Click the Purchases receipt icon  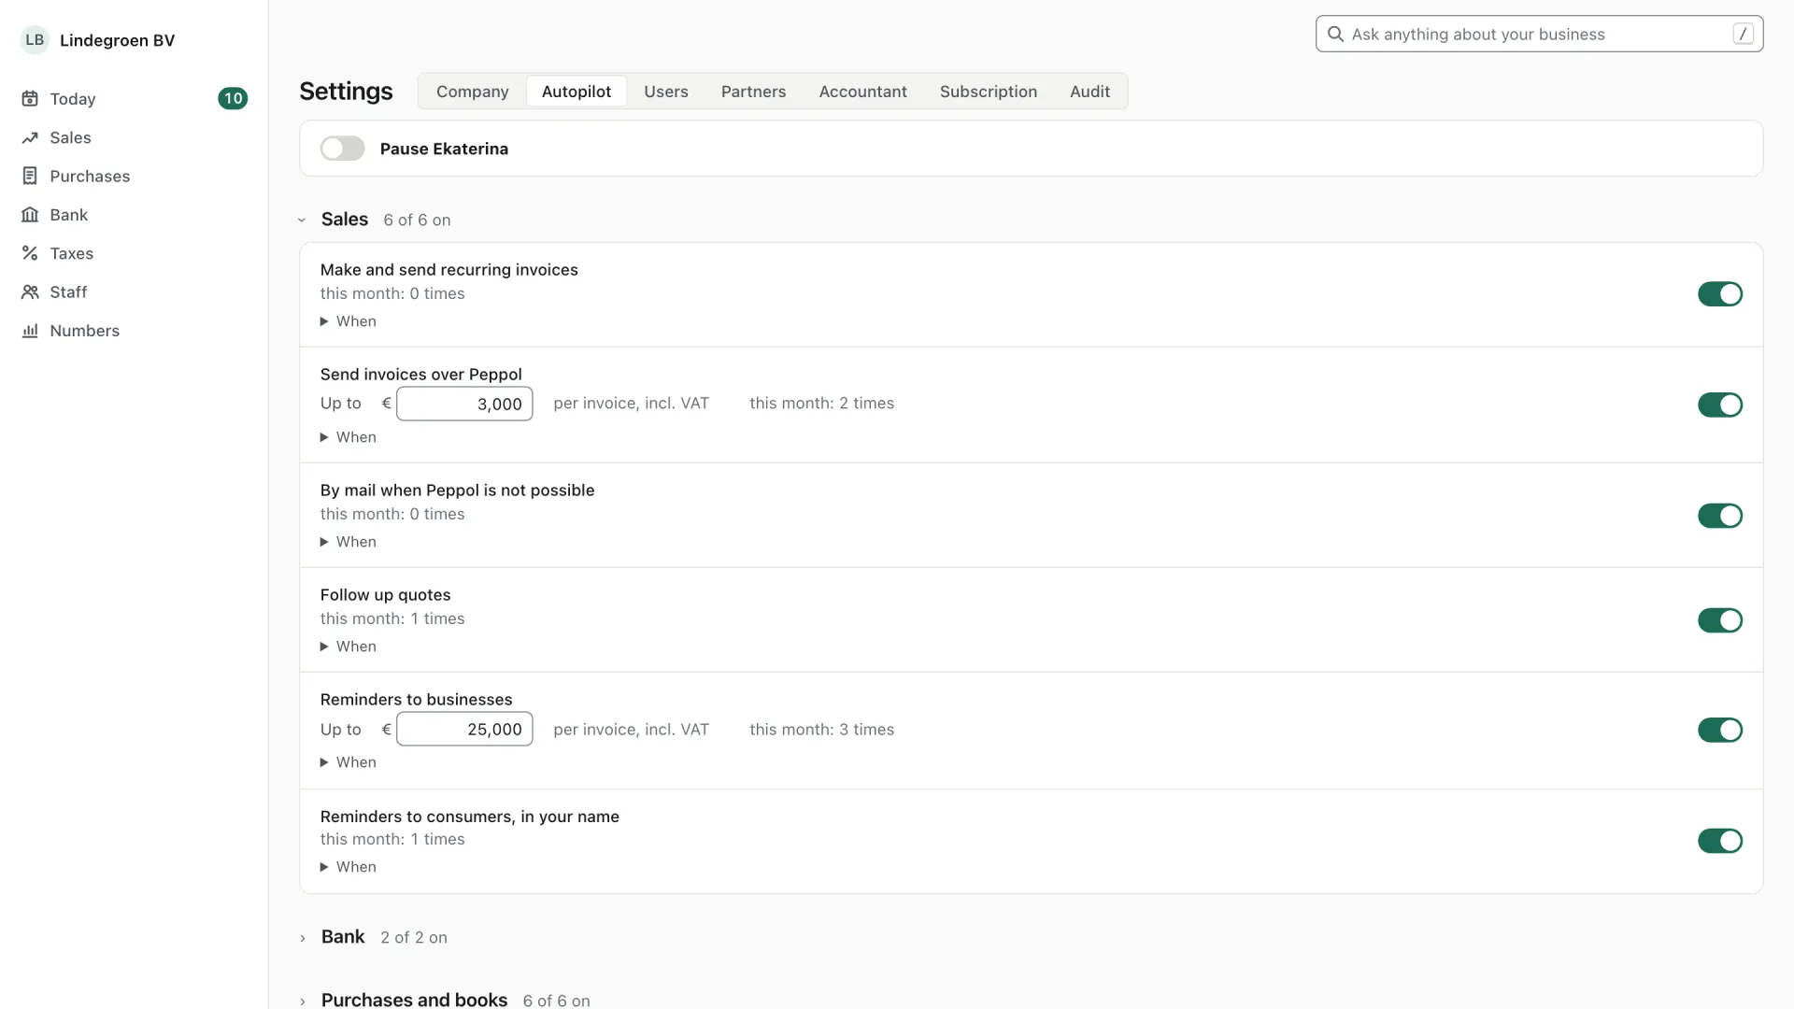pos(30,176)
